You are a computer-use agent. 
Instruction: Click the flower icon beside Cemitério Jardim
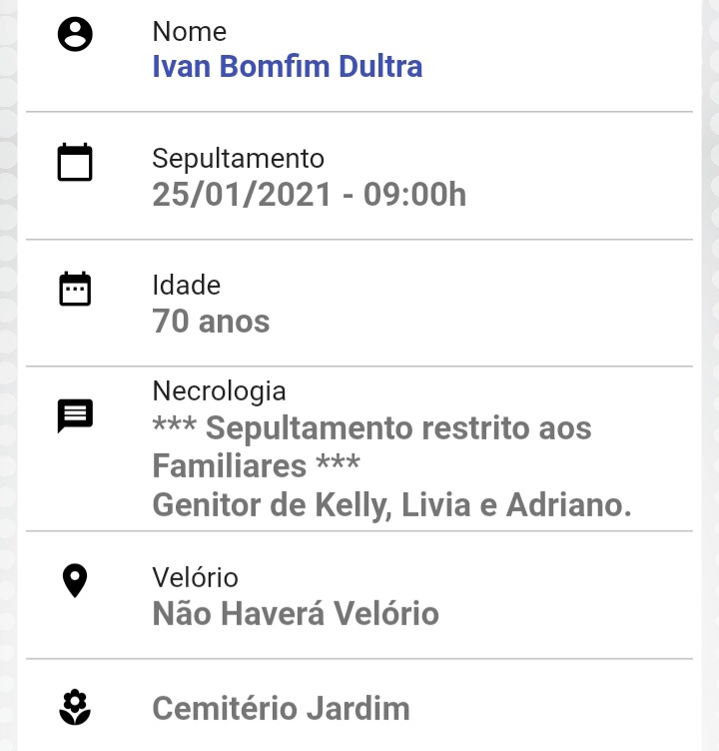(75, 707)
